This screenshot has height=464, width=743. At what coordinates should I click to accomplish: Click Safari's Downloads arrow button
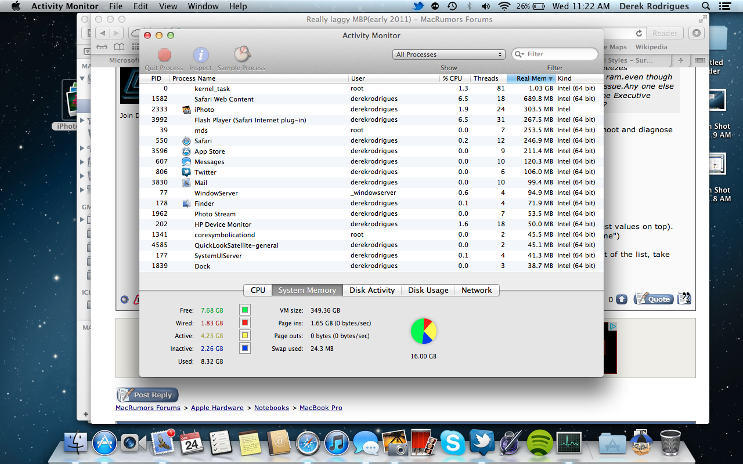click(x=697, y=33)
